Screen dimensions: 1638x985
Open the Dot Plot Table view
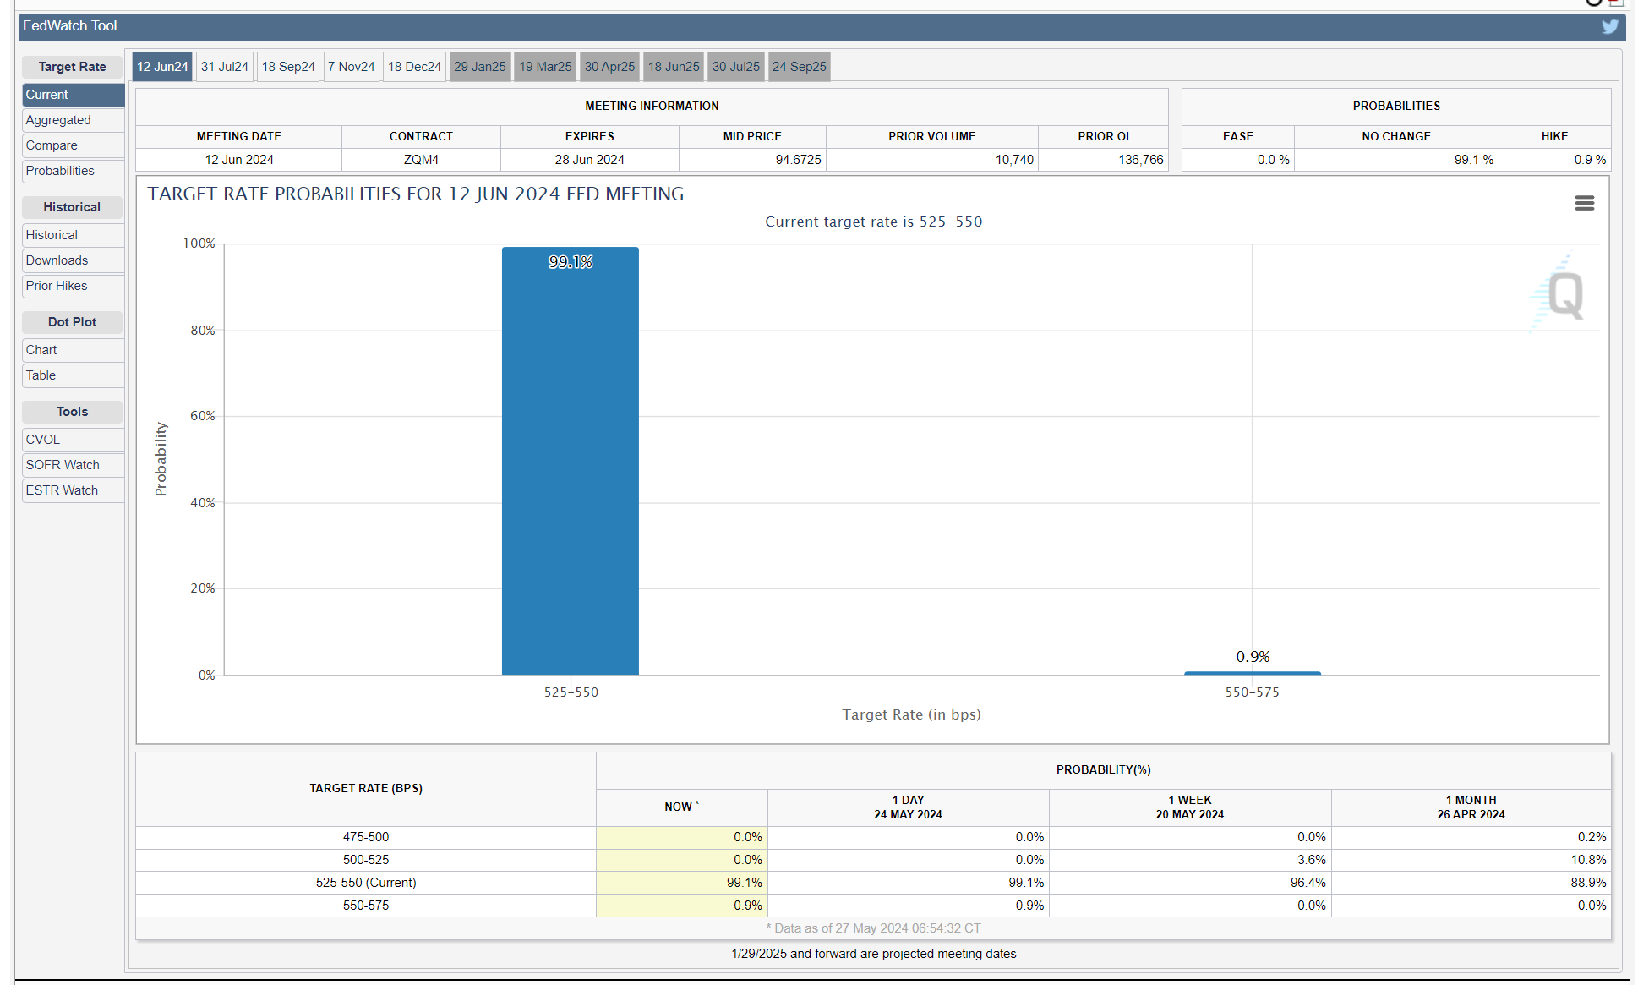[x=41, y=375]
